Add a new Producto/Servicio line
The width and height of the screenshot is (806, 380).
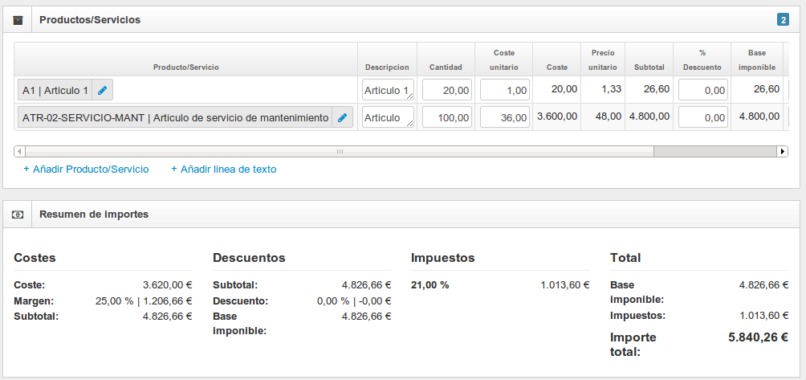tap(87, 170)
